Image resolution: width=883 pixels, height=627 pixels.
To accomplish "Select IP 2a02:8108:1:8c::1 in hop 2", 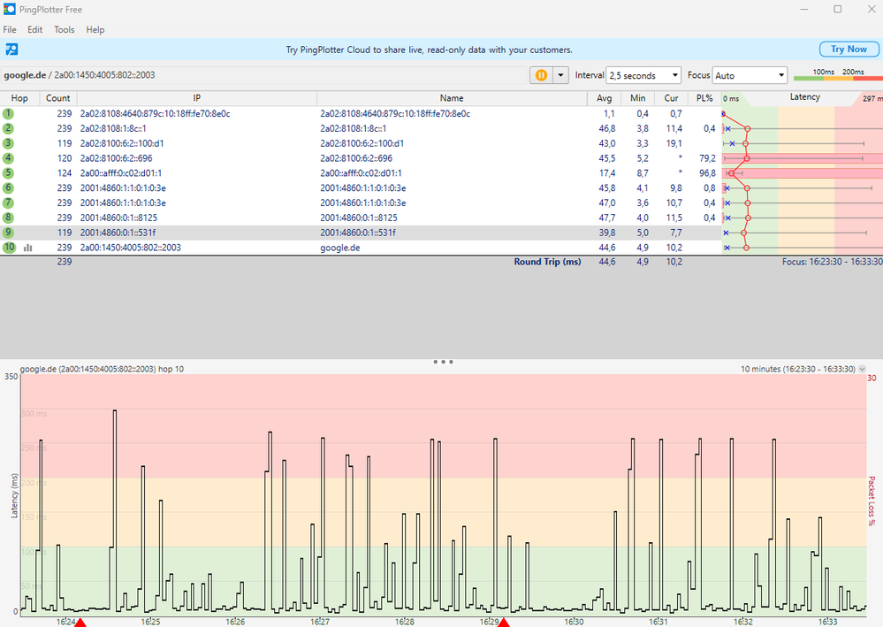I will coord(113,128).
